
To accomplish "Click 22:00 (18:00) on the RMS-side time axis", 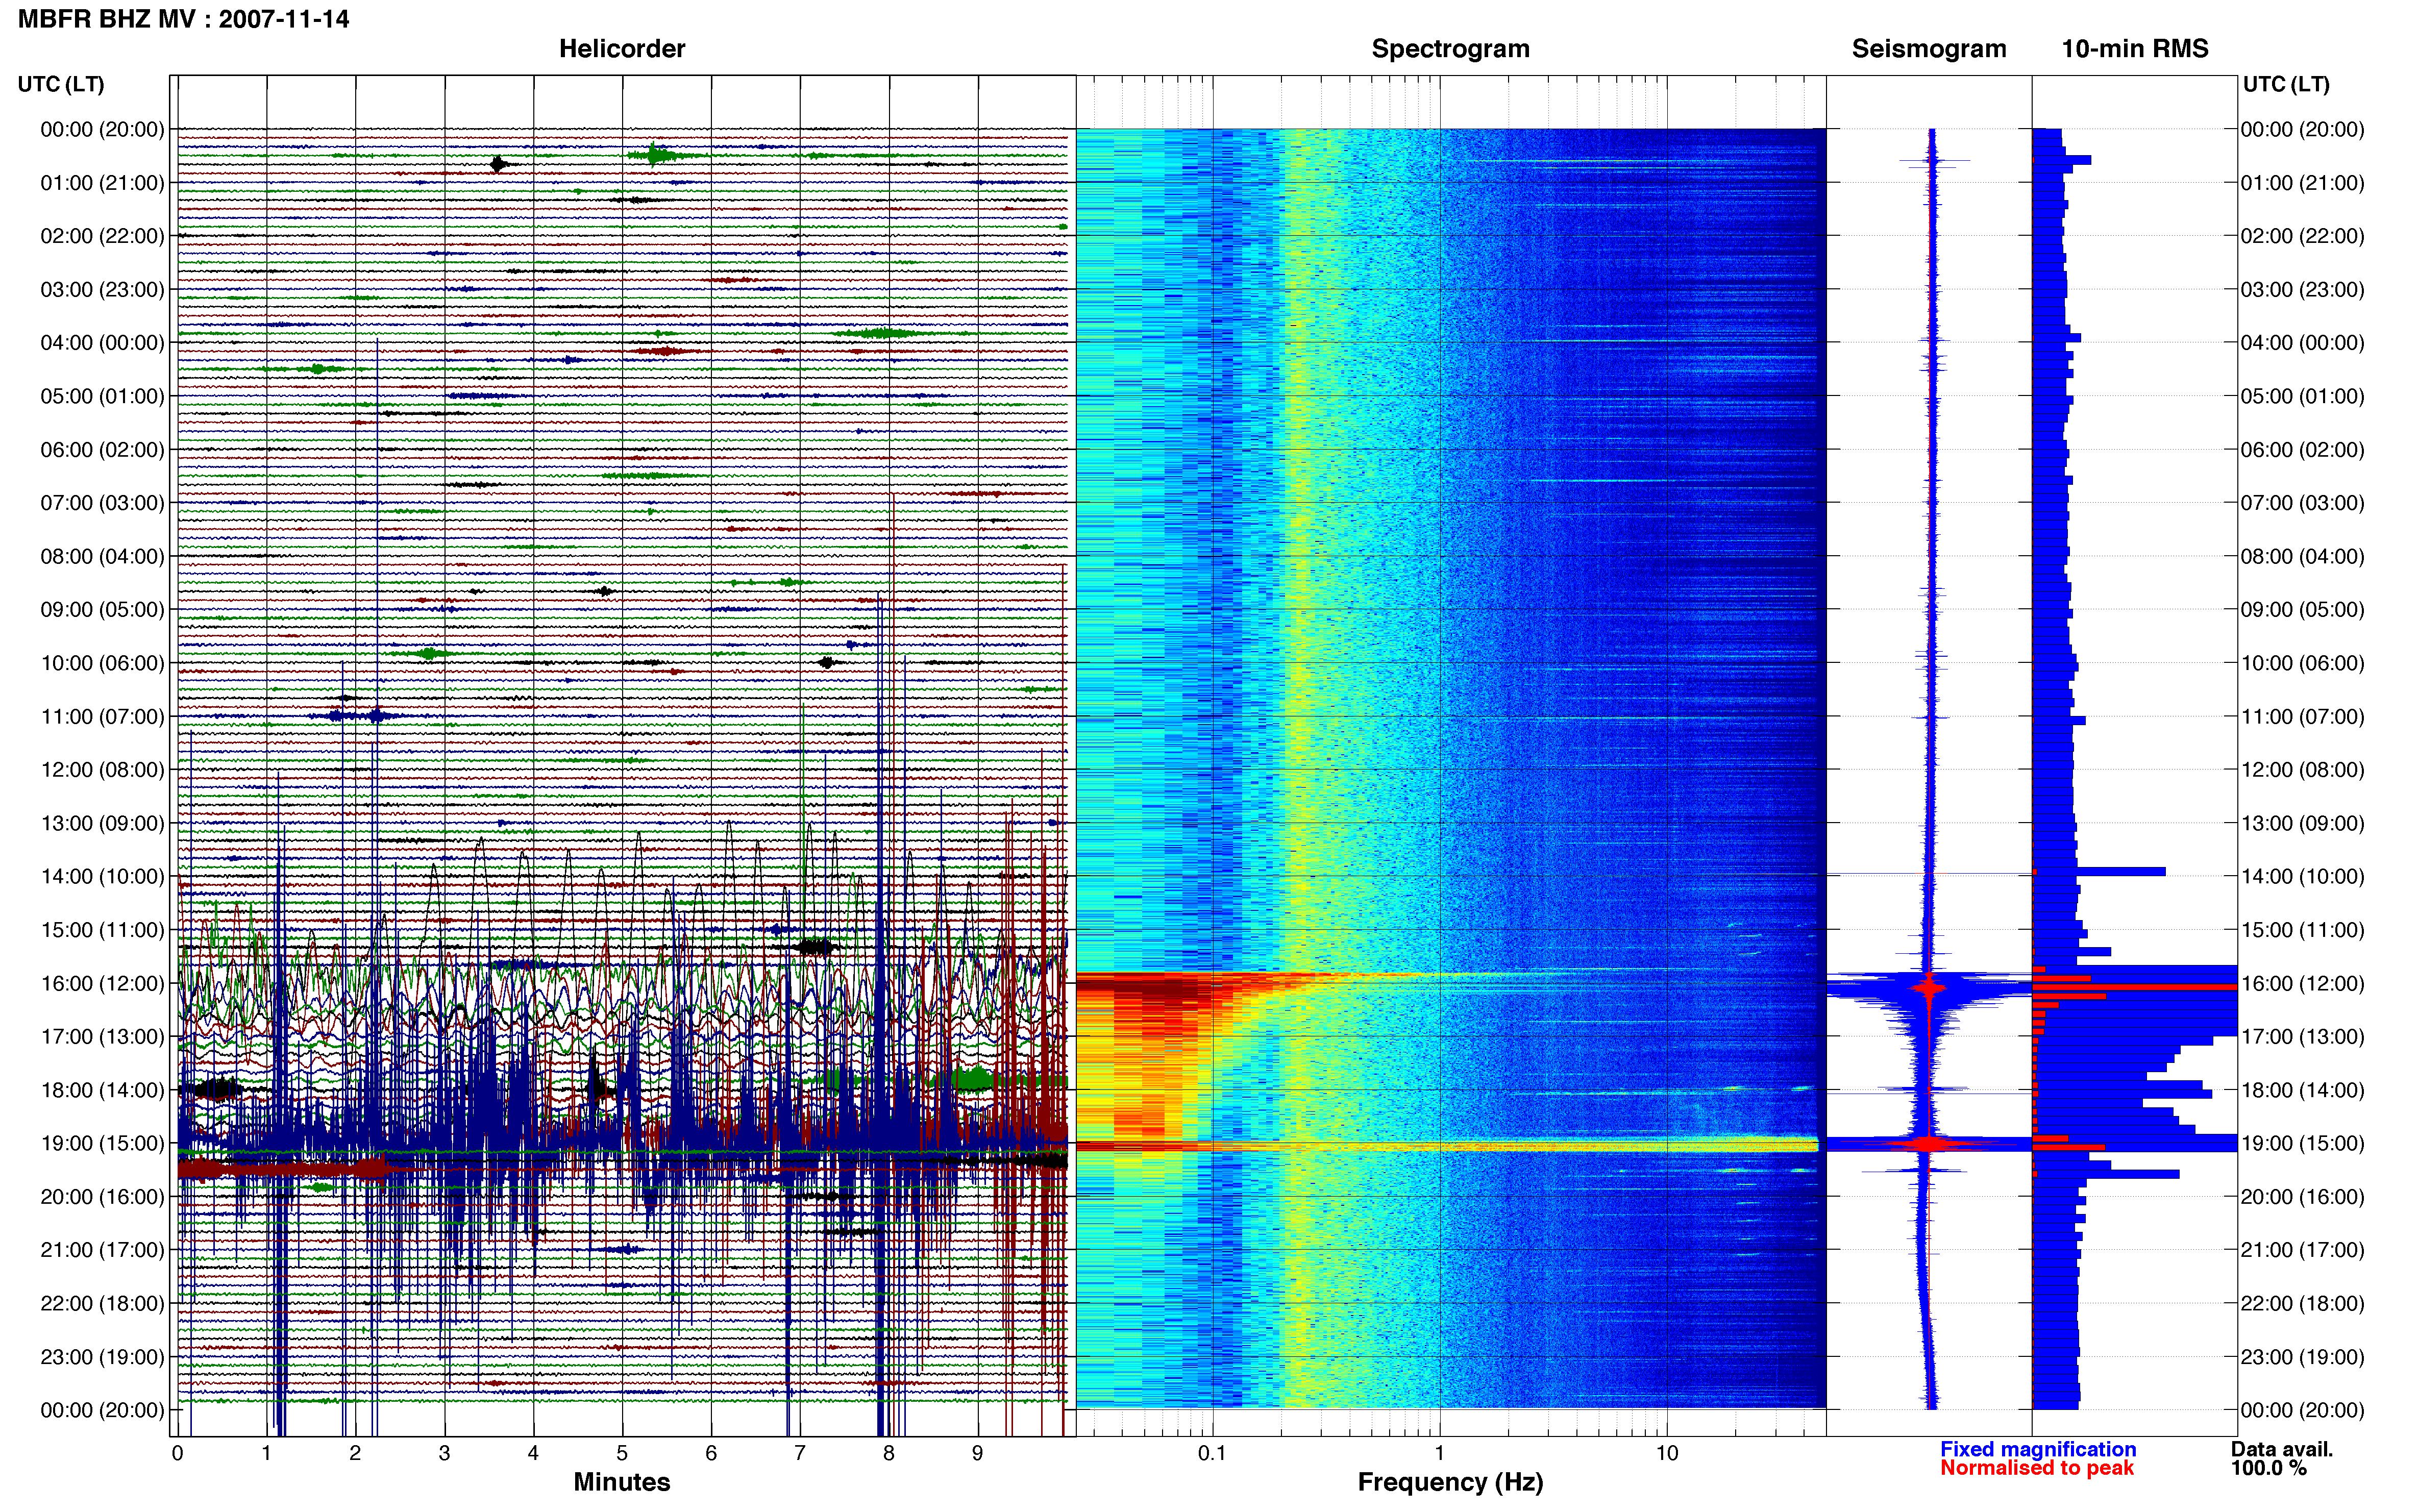I will pos(2303,1304).
